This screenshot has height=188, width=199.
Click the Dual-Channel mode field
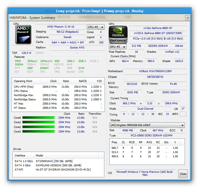click(x=145, y=109)
